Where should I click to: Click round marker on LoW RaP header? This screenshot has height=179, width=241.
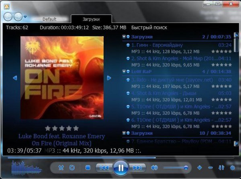[x=128, y=71]
